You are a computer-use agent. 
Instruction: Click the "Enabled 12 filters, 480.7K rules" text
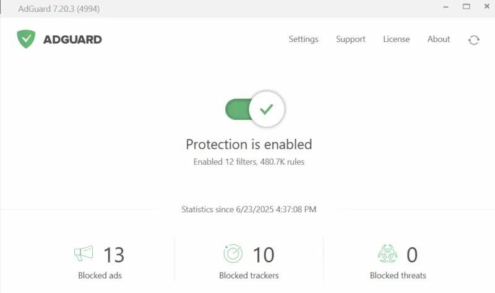click(x=249, y=162)
